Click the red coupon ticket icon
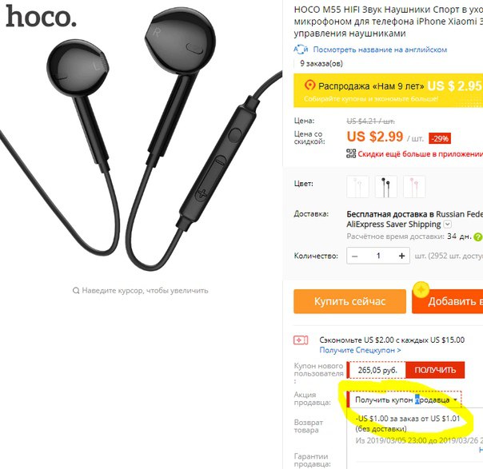The width and height of the screenshot is (483, 469). pos(301,340)
